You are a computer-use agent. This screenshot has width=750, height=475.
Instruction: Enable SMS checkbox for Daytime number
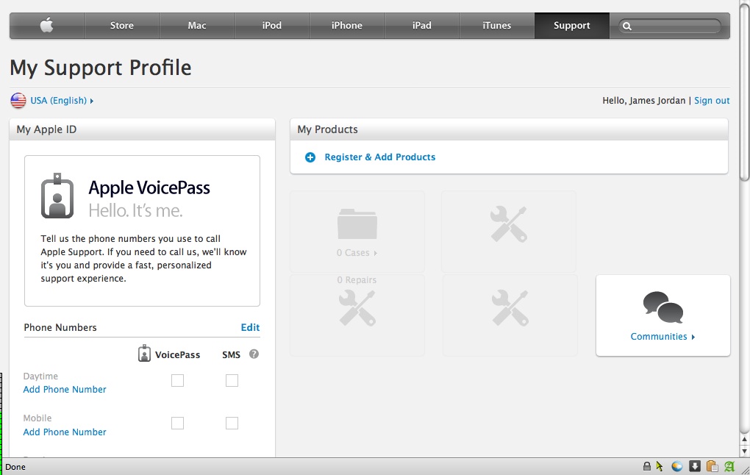coord(232,380)
